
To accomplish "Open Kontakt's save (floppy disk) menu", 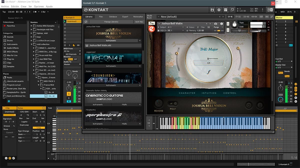I will click(212, 10).
